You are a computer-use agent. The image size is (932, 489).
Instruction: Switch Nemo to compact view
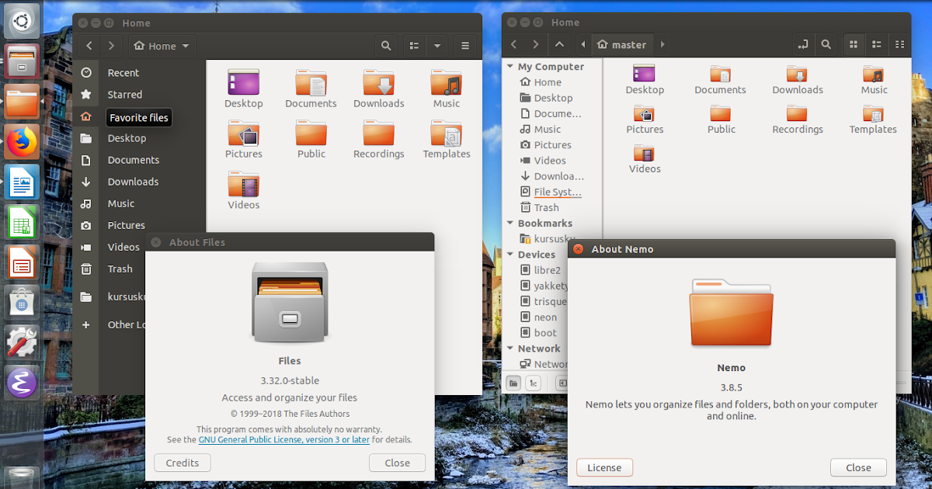click(x=899, y=44)
